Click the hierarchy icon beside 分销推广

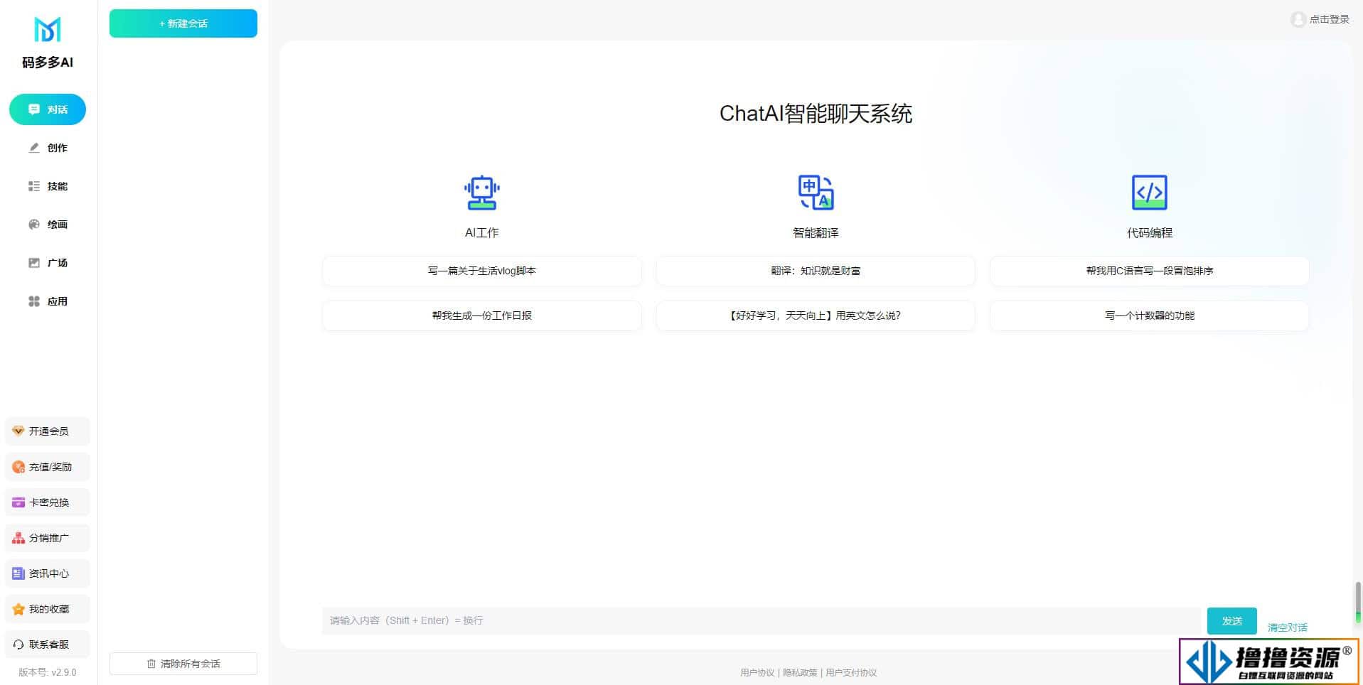(18, 538)
